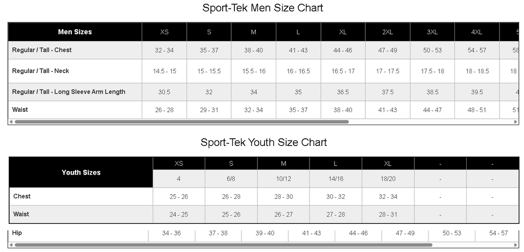Viewport: 524px width, 252px height.
Task: Click the Hip row label
Action: (x=18, y=233)
